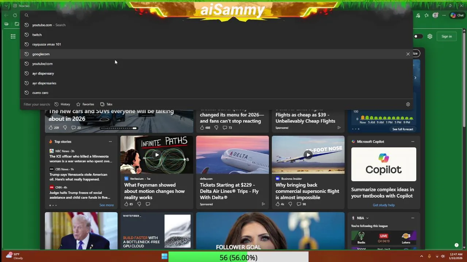This screenshot has height=262, width=467.
Task: Go to next weather card arrow
Action: [415, 78]
